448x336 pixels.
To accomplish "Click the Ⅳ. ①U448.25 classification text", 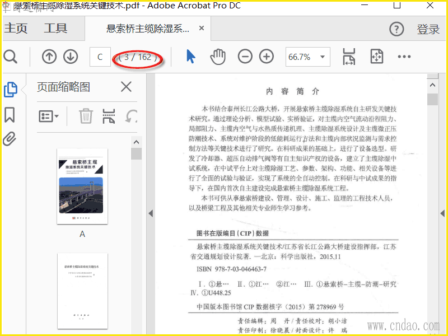I will coord(211,293).
